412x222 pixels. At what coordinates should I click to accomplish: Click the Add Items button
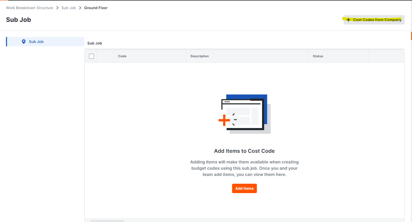(244, 188)
